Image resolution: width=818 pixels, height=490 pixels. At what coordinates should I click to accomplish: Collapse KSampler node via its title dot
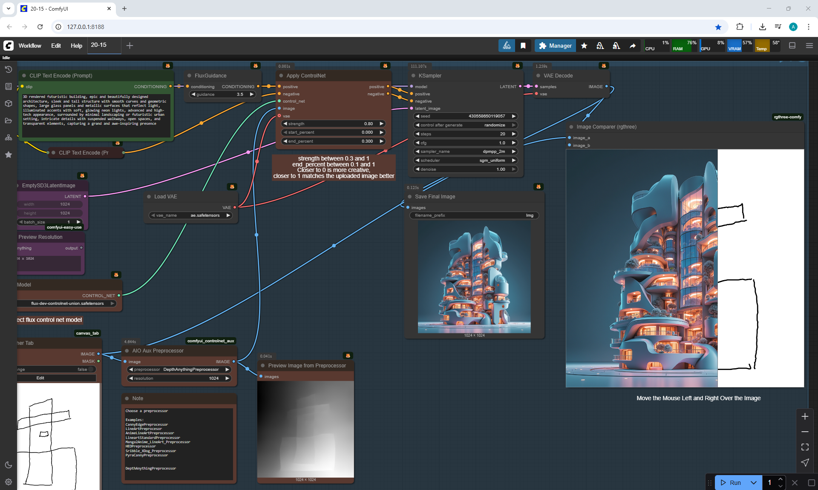coord(413,76)
